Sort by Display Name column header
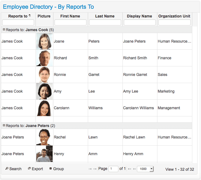 click(x=139, y=16)
